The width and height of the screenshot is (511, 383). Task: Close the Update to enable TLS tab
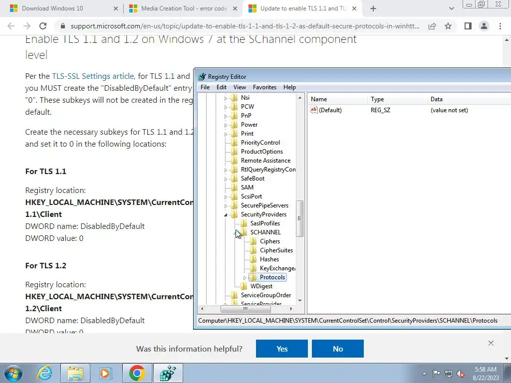pyautogui.click(x=355, y=8)
